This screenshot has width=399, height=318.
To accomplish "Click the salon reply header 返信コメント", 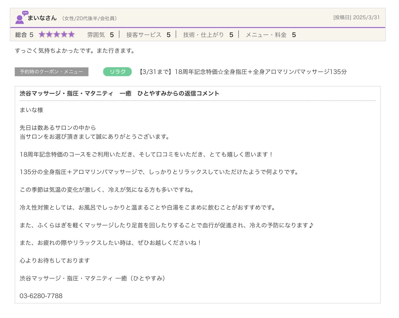I will (x=119, y=93).
